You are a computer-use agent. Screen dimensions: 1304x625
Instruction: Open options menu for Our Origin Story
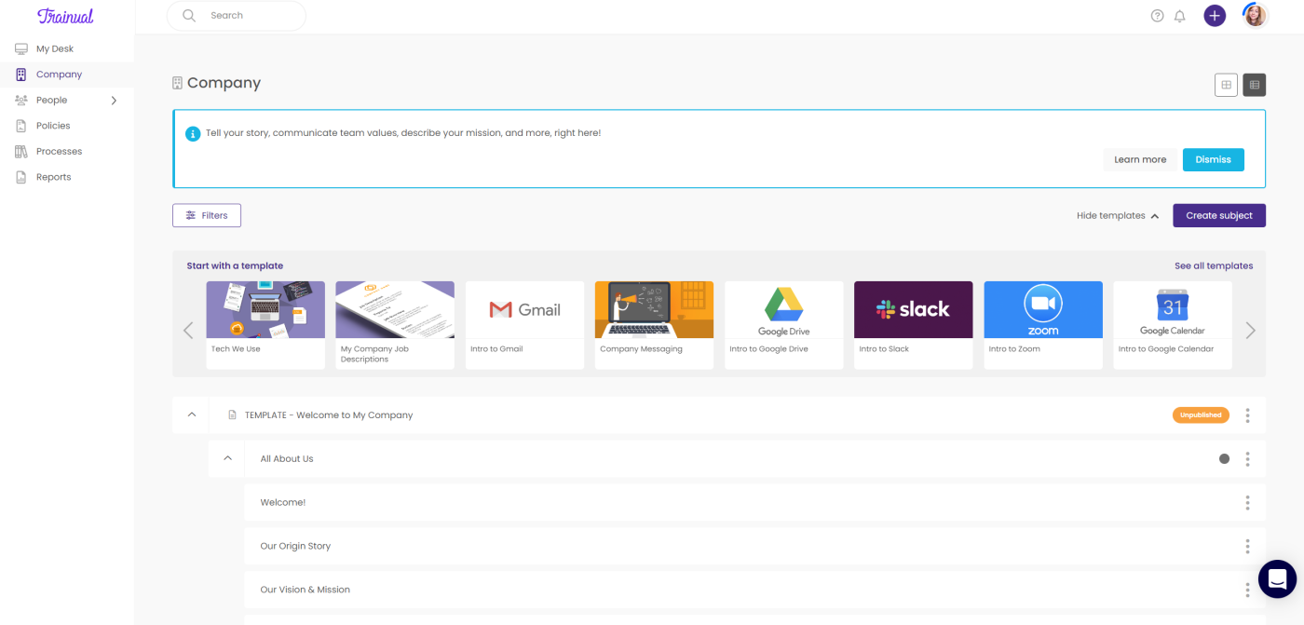[1247, 547]
